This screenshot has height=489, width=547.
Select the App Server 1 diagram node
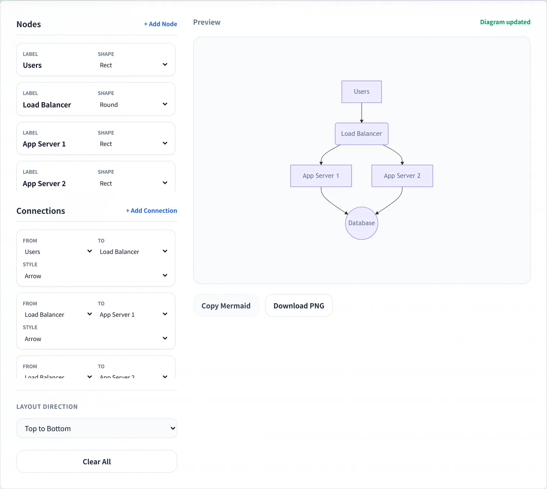[321, 176]
